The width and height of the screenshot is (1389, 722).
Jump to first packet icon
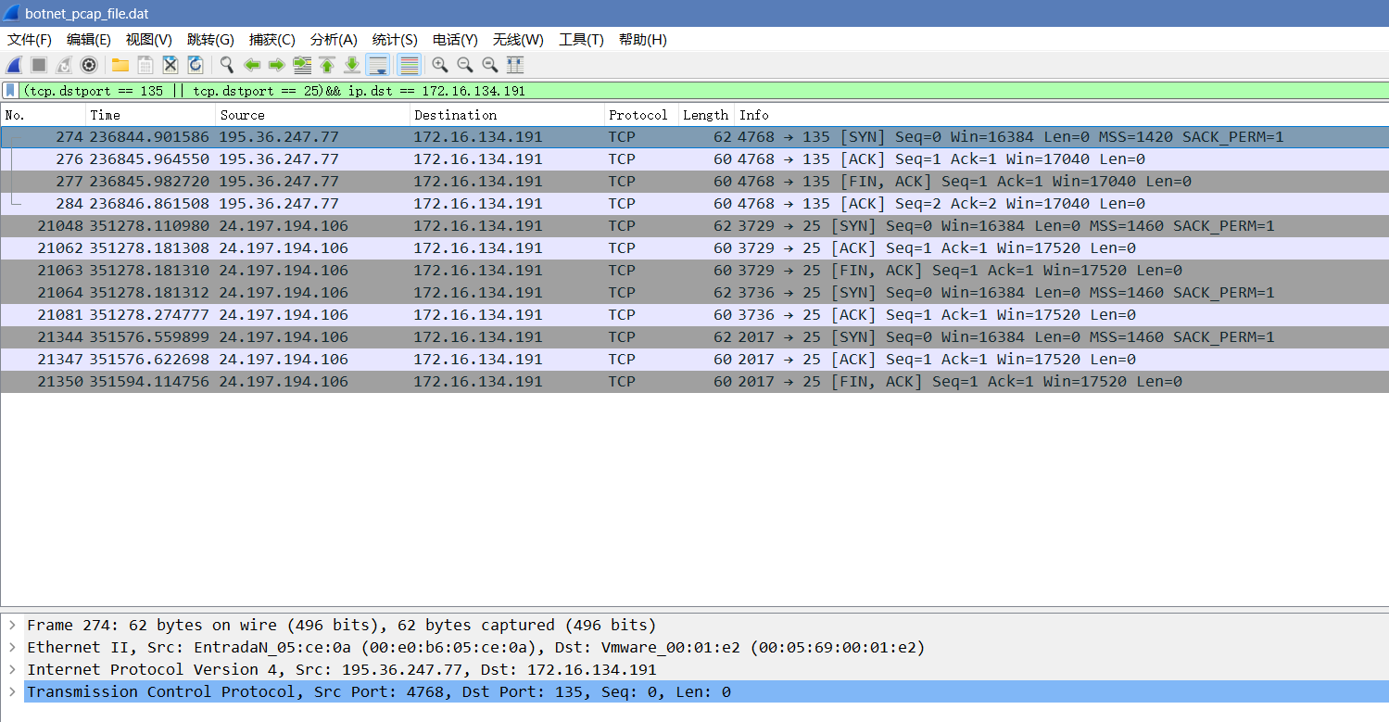pyautogui.click(x=327, y=65)
